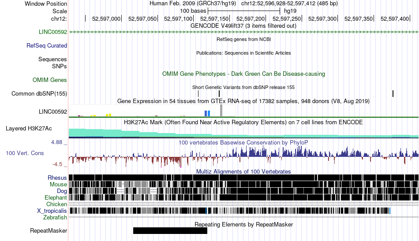Screen dimensions: 419x241
Task: Click the SNPs publications track label
Action: (60, 66)
